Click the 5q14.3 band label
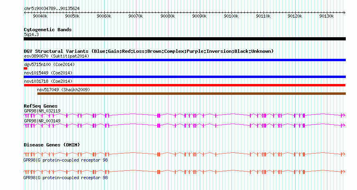Viewport: 357px width, 190px height. coord(31,35)
